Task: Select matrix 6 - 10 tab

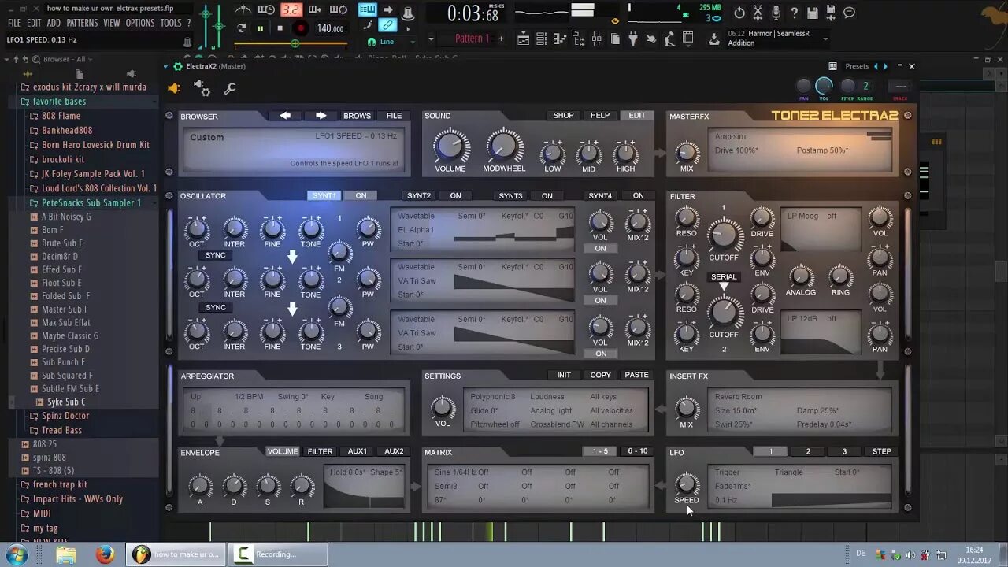Action: (638, 451)
